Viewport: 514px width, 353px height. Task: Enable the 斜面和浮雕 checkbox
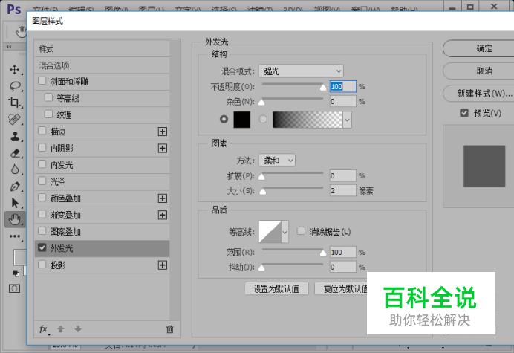pyautogui.click(x=42, y=81)
